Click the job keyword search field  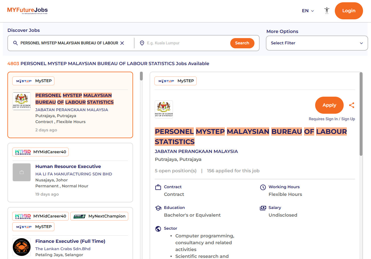[x=69, y=43]
